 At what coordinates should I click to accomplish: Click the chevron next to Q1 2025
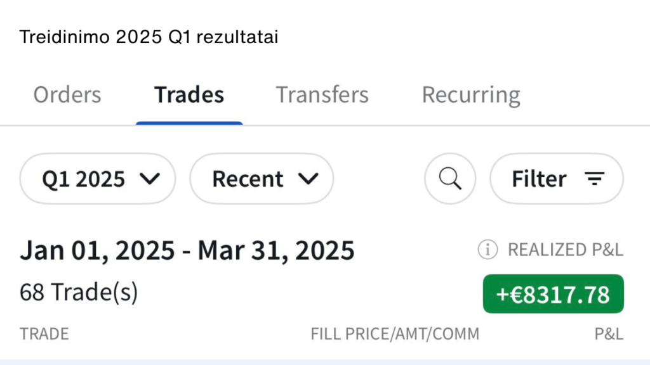[149, 179]
